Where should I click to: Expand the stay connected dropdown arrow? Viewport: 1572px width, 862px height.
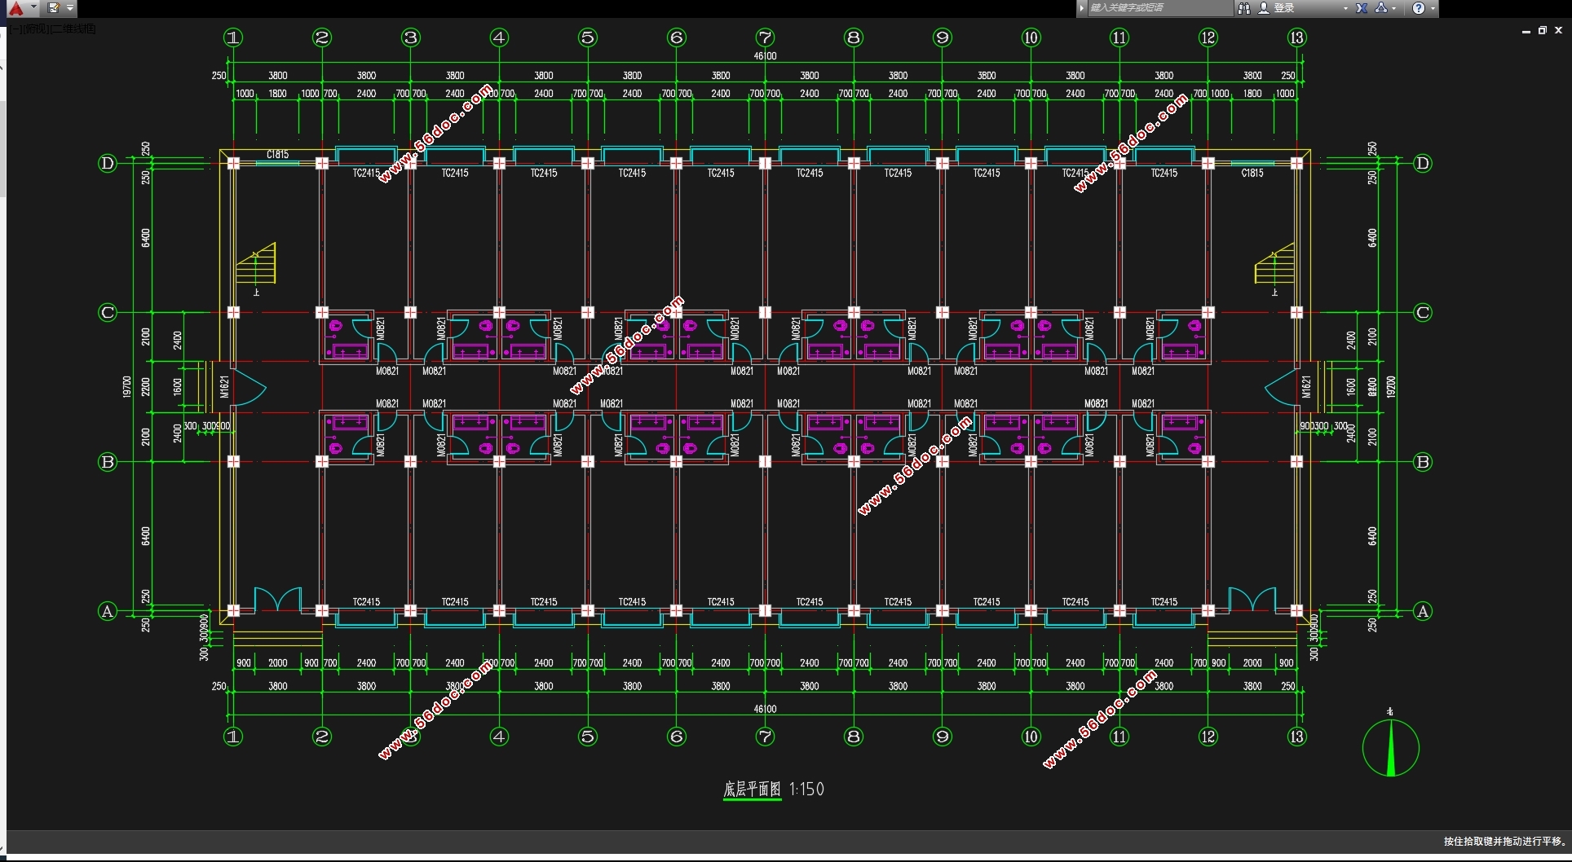[x=1394, y=8]
